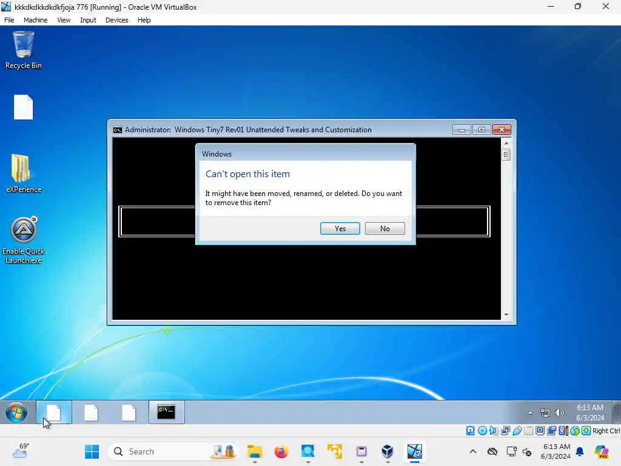This screenshot has height=466, width=621.
Task: Click Yes to remove the item
Action: click(340, 228)
